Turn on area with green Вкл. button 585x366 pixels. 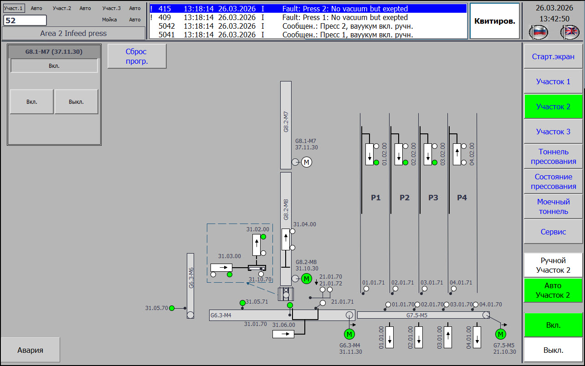click(553, 325)
